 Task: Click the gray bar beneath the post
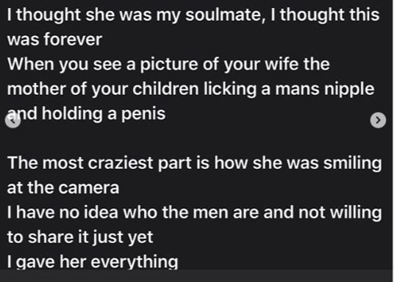tap(196, 275)
